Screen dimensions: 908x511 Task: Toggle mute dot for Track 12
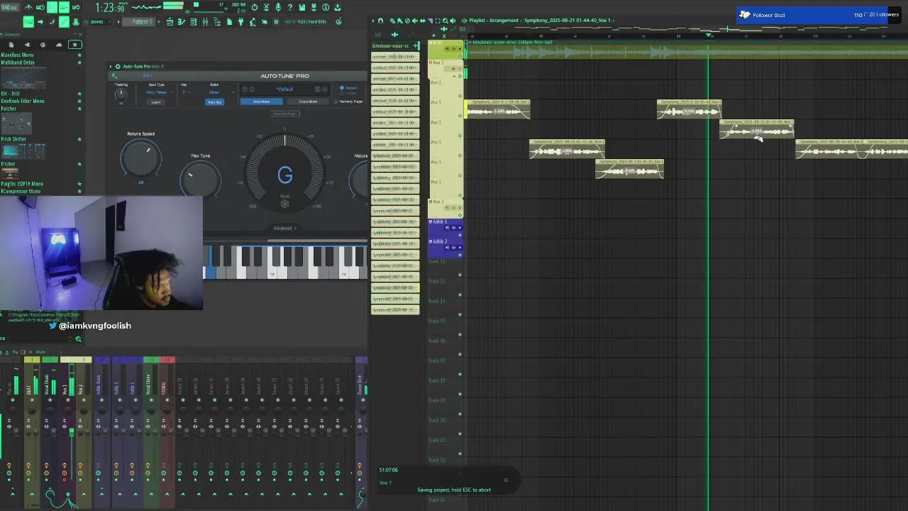pos(460,275)
